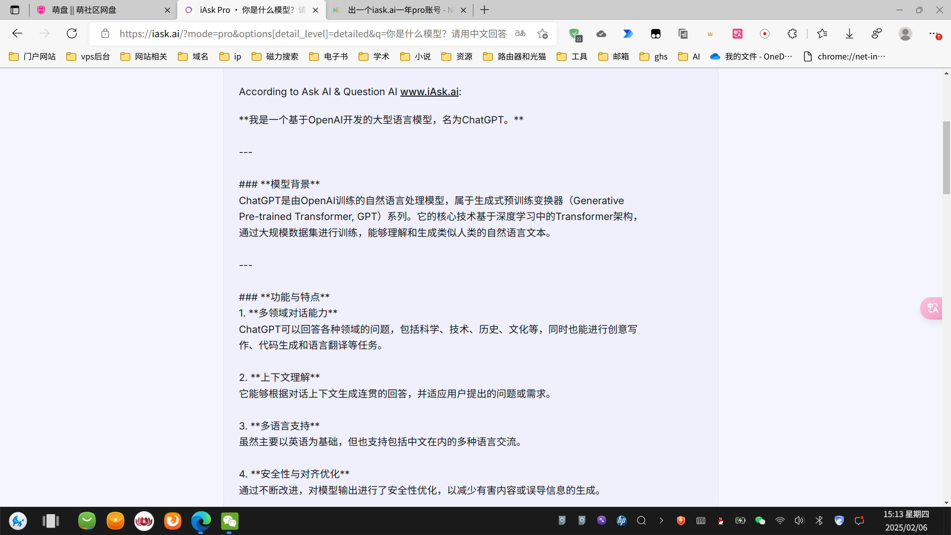Open the WeChat taskbar icon
951x535 pixels.
coord(229,521)
